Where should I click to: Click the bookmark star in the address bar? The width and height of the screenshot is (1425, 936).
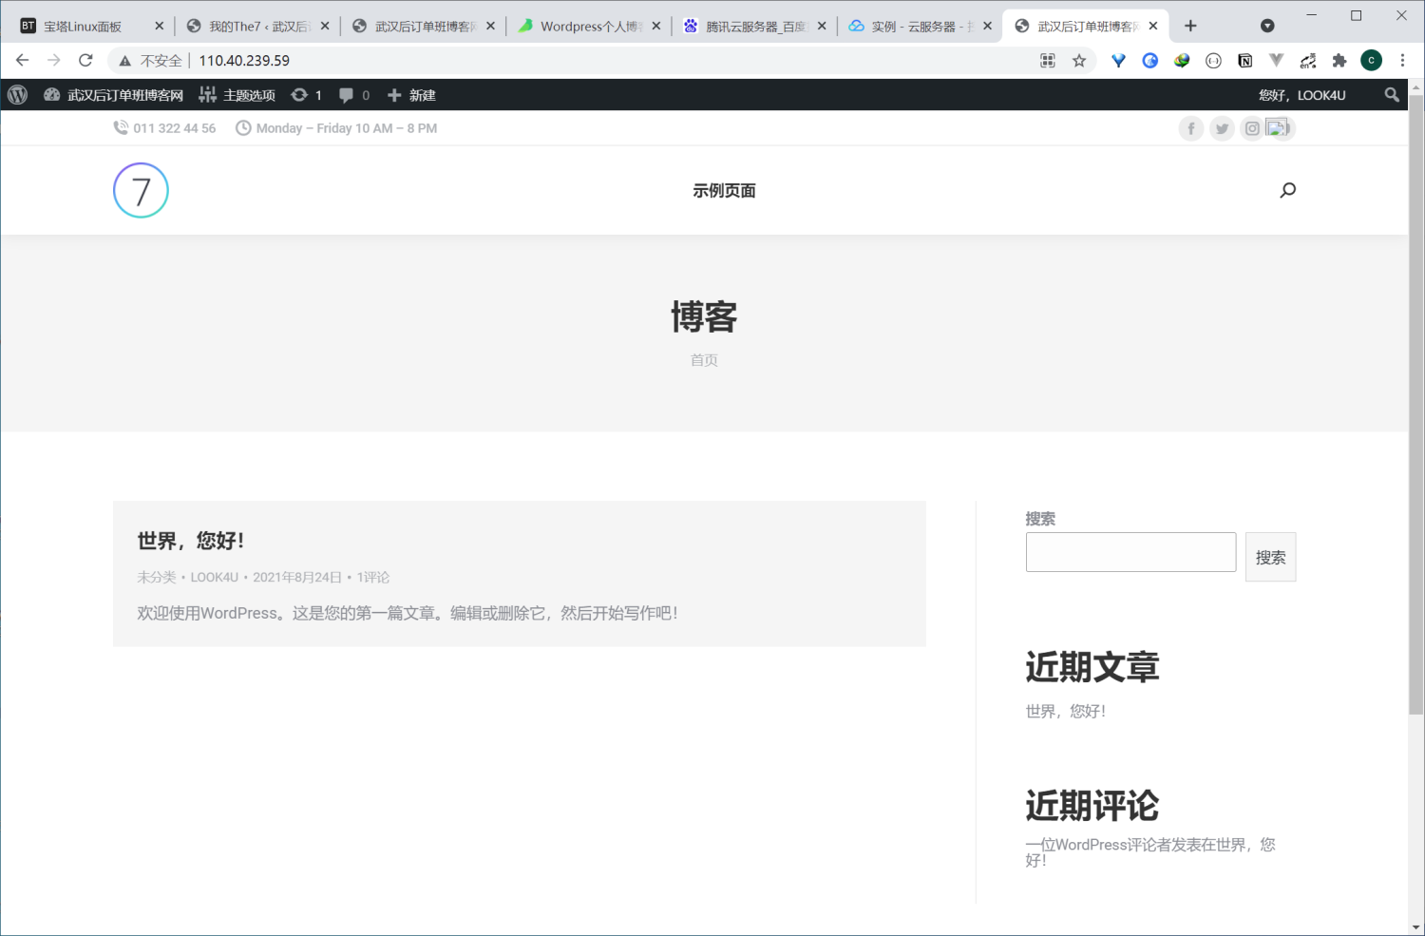1079,60
